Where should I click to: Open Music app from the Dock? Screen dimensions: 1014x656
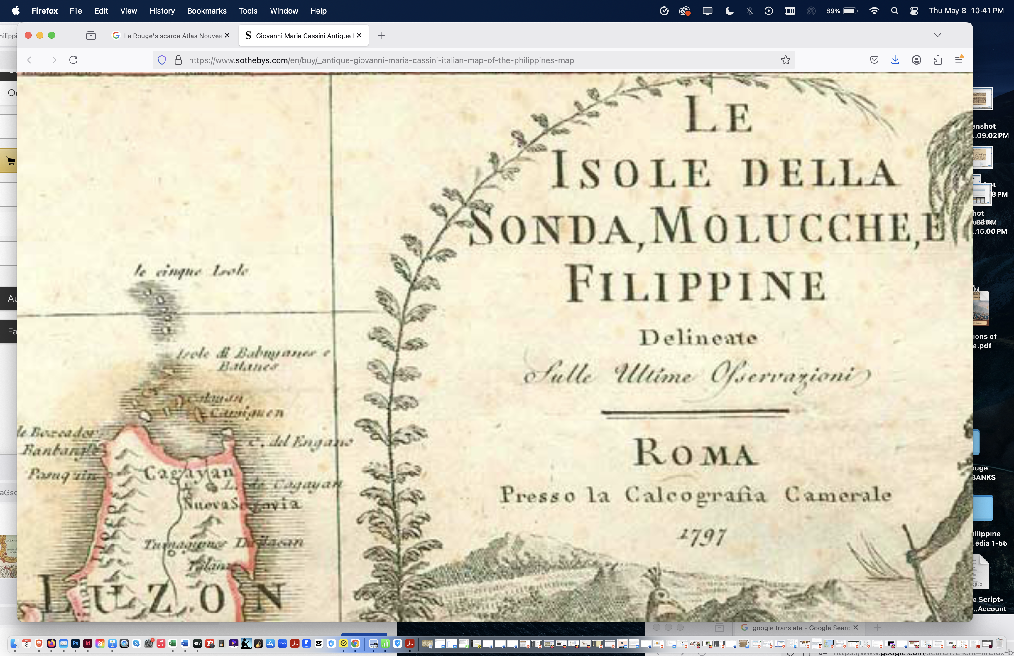(161, 643)
